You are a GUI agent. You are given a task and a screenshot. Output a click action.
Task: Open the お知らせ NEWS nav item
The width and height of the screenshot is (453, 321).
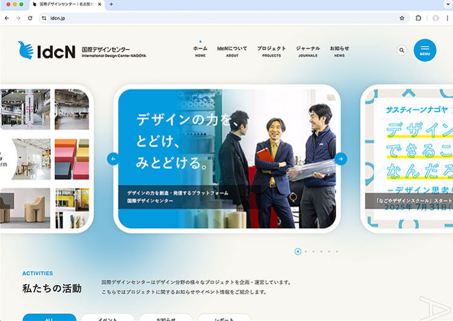pos(339,52)
